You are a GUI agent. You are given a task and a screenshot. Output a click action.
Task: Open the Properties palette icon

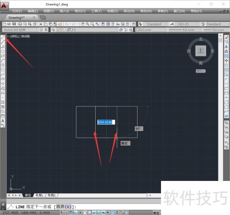click(x=103, y=24)
